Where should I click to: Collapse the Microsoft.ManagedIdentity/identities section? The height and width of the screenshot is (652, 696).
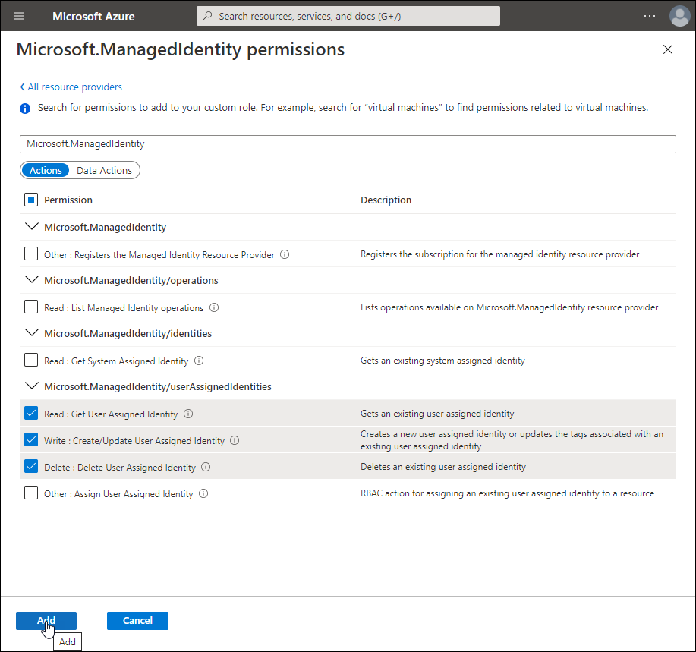(31, 333)
